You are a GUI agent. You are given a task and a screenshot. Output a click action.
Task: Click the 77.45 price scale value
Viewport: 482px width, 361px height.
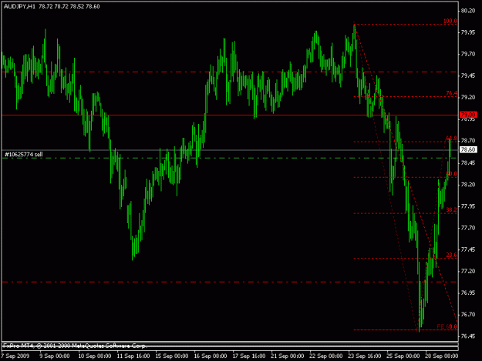point(467,249)
